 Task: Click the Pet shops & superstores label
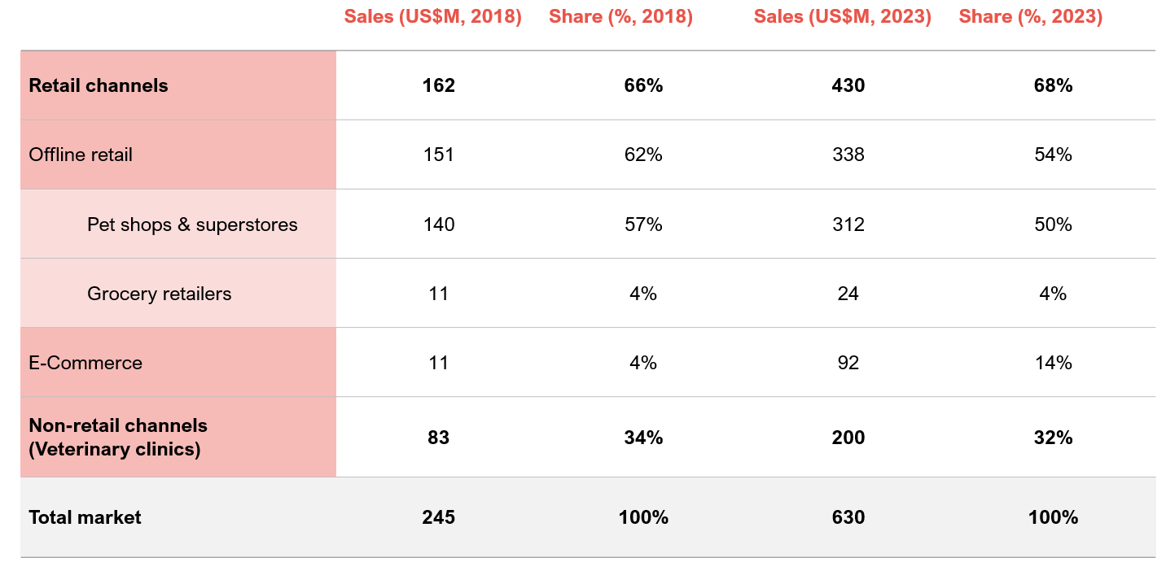point(192,224)
